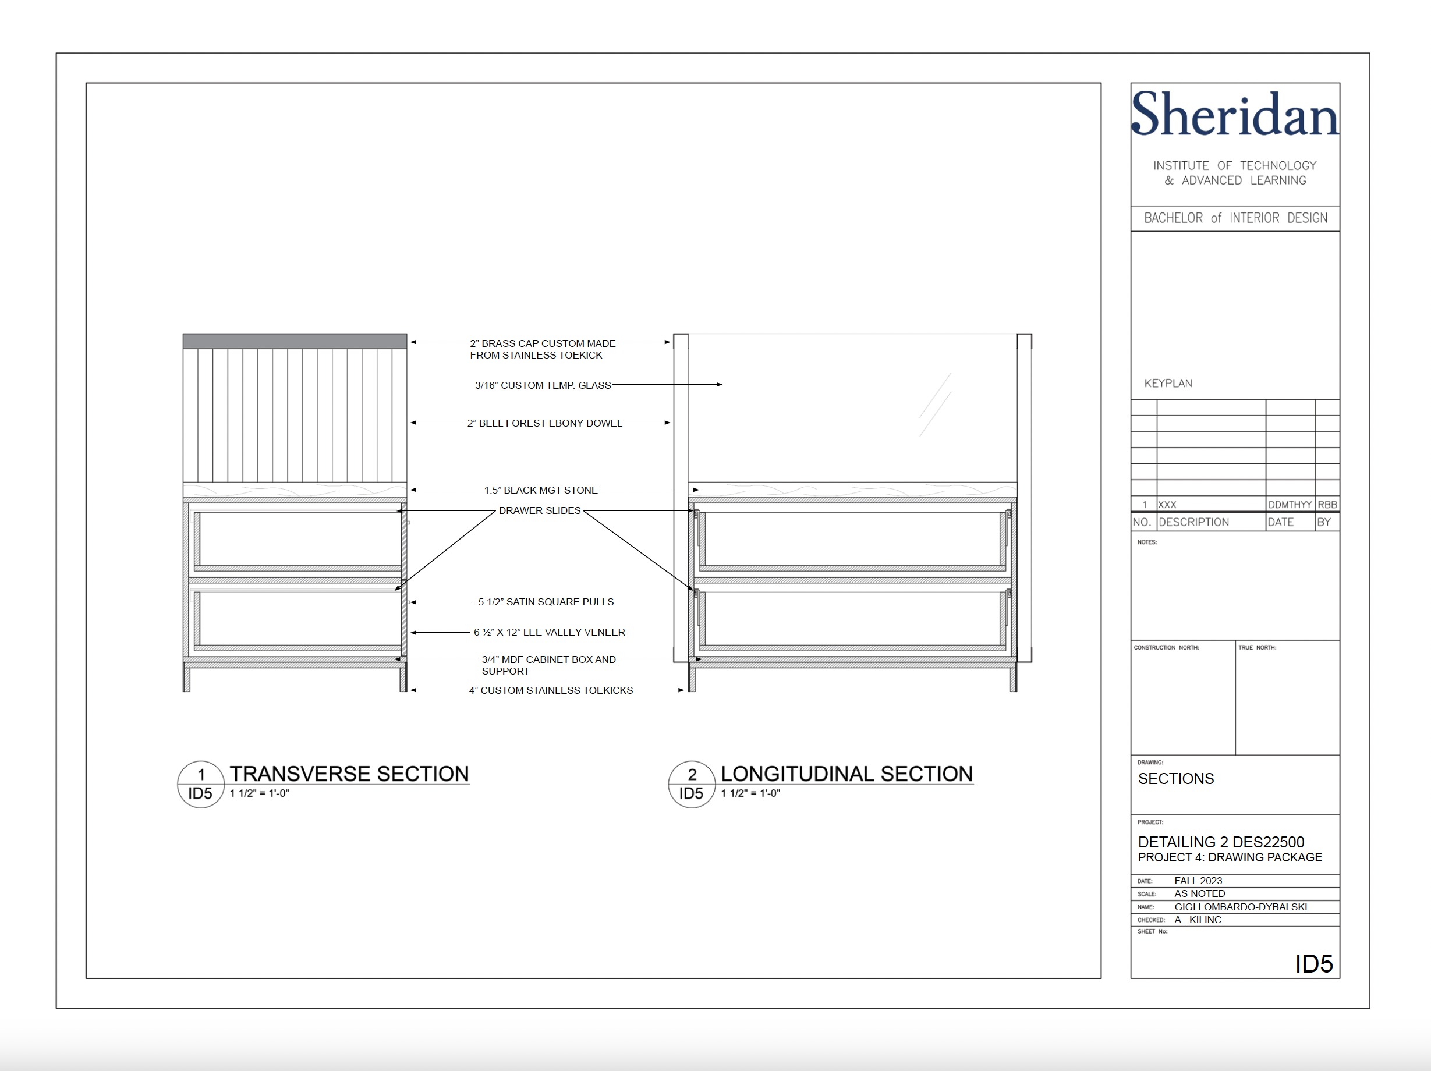Click the KEYPLAN label in title block
This screenshot has width=1431, height=1071.
(1168, 383)
